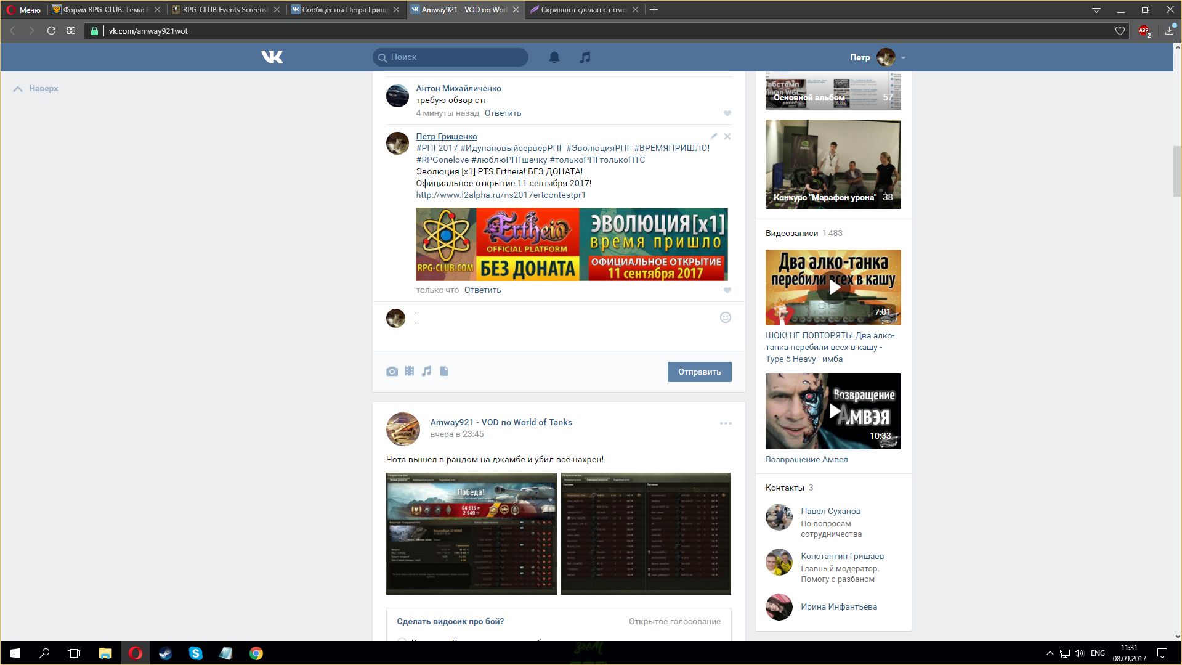The width and height of the screenshot is (1182, 665).
Task: Reply to Антон Михайличенко's comment
Action: pos(503,113)
